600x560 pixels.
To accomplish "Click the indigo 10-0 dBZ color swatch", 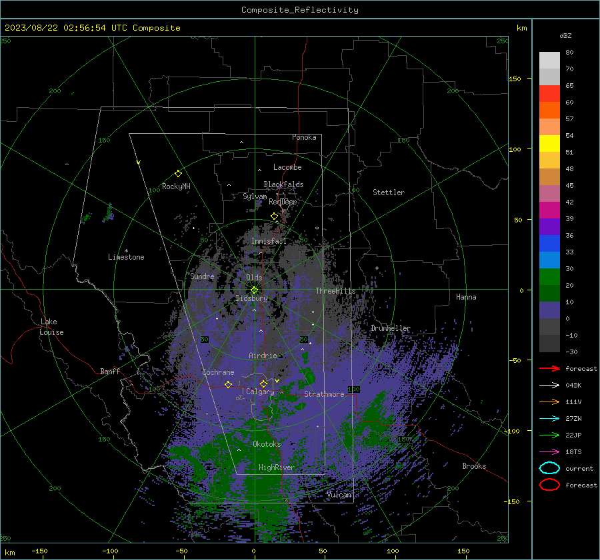I will point(549,310).
